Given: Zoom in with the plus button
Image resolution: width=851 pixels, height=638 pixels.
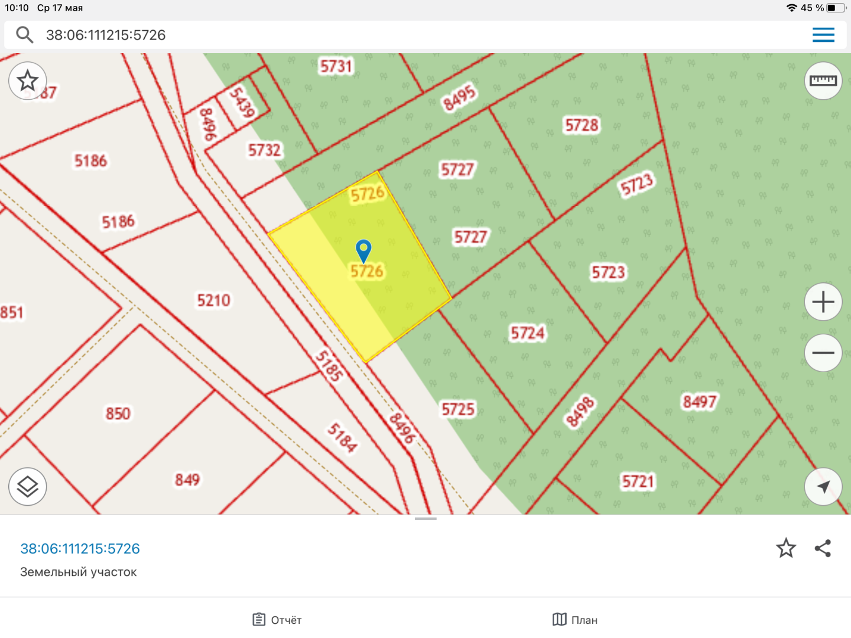Looking at the screenshot, I should click(823, 302).
